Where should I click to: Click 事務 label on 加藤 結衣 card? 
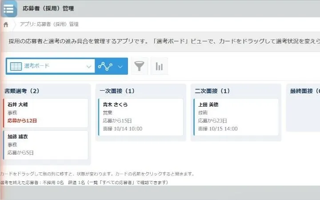pyautogui.click(x=12, y=145)
